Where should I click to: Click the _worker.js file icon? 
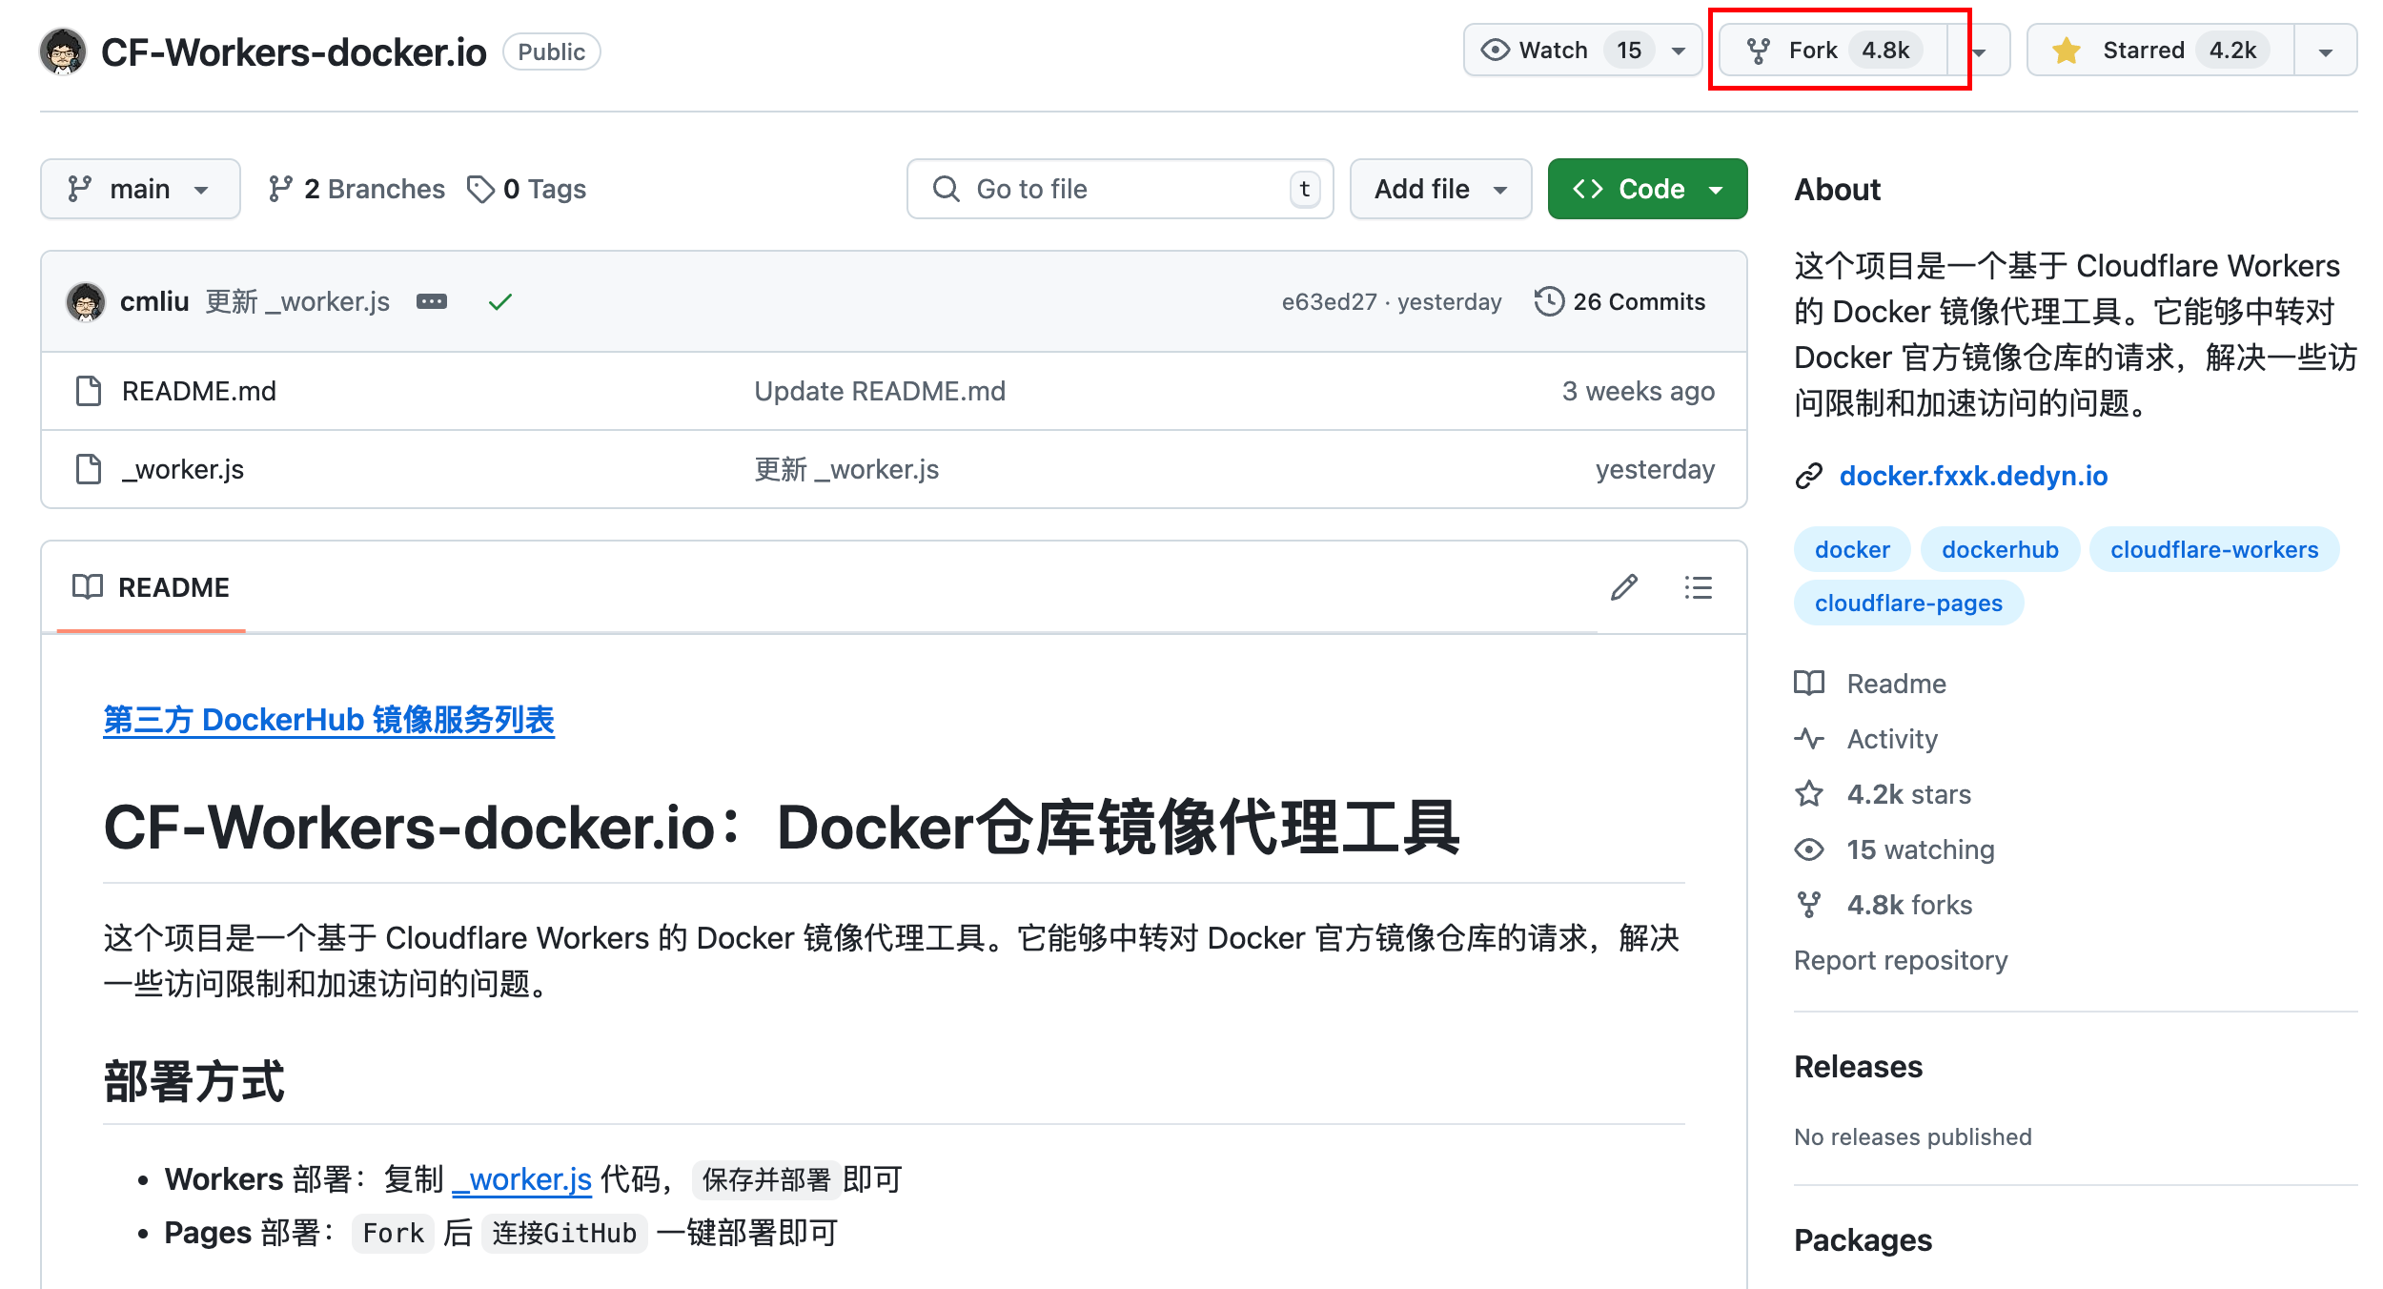coord(89,469)
